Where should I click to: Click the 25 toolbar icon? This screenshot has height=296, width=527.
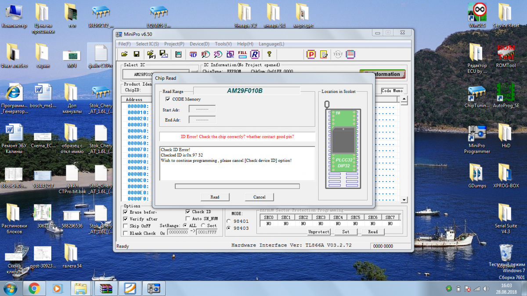click(217, 54)
